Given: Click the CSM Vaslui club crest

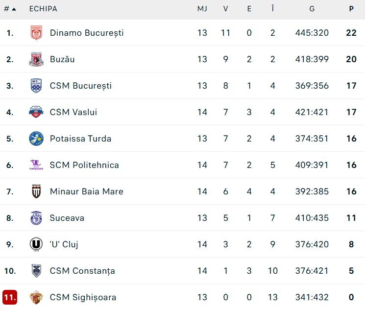Looking at the screenshot, I should point(36,112).
